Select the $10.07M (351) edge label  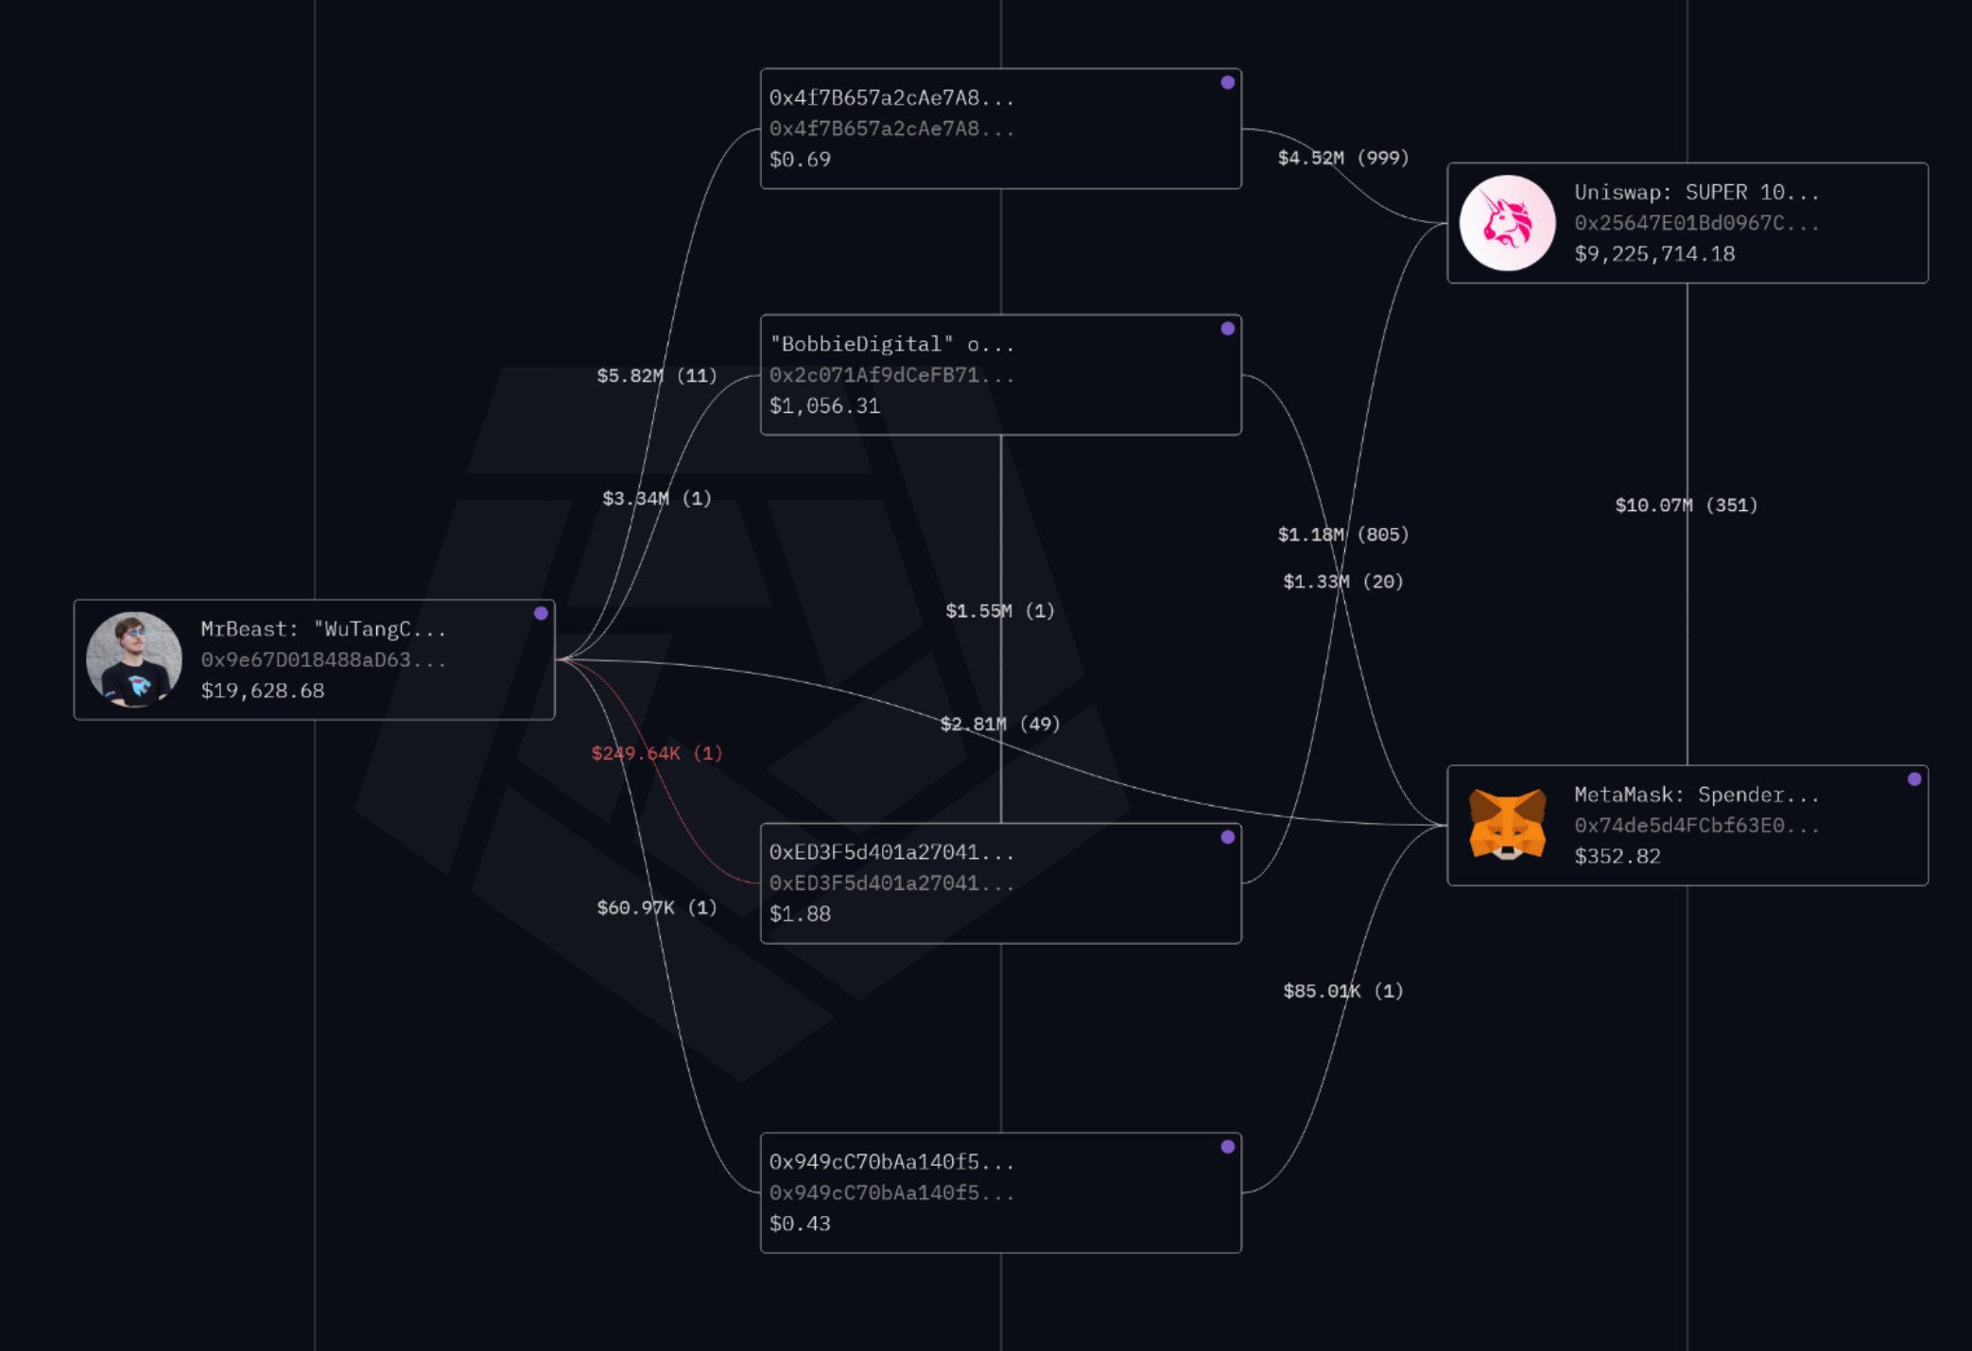(x=1687, y=504)
